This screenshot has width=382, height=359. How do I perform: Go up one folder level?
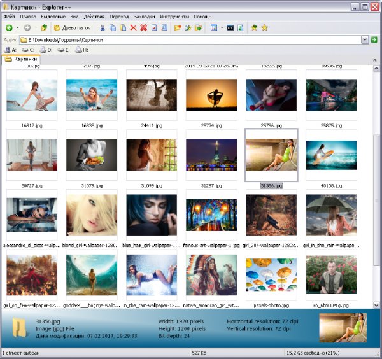[44, 28]
